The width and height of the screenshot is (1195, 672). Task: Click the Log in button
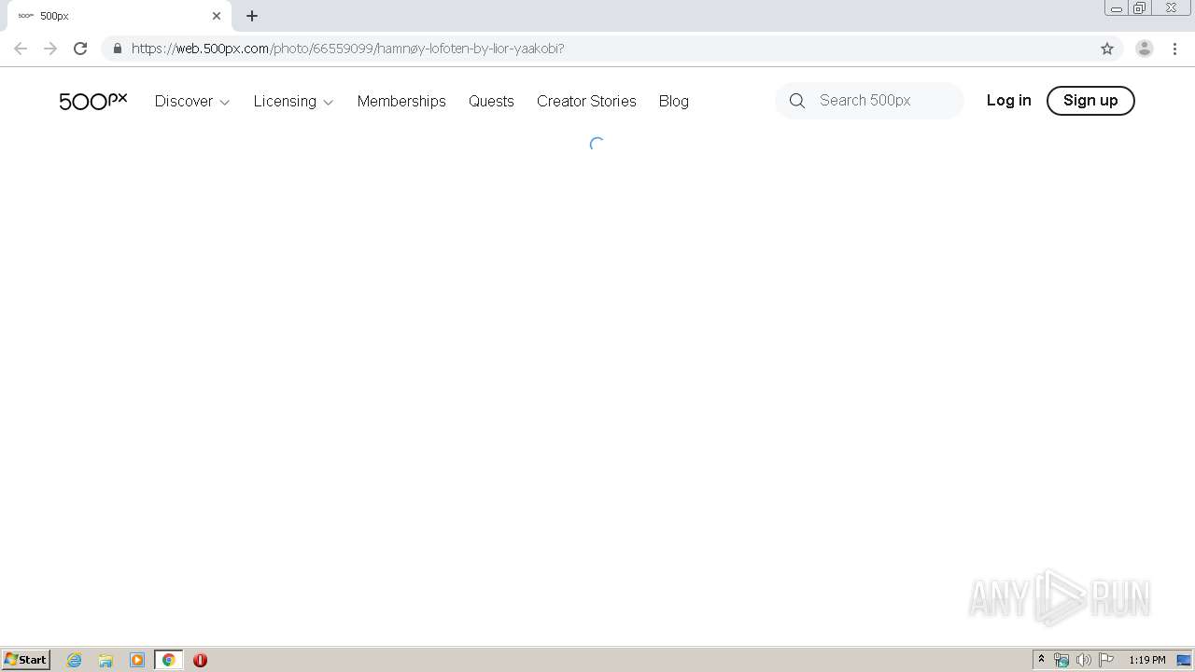coord(1008,101)
